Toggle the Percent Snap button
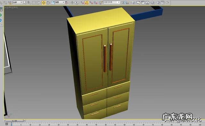This screenshot has width=205, height=126. click(x=91, y=3)
